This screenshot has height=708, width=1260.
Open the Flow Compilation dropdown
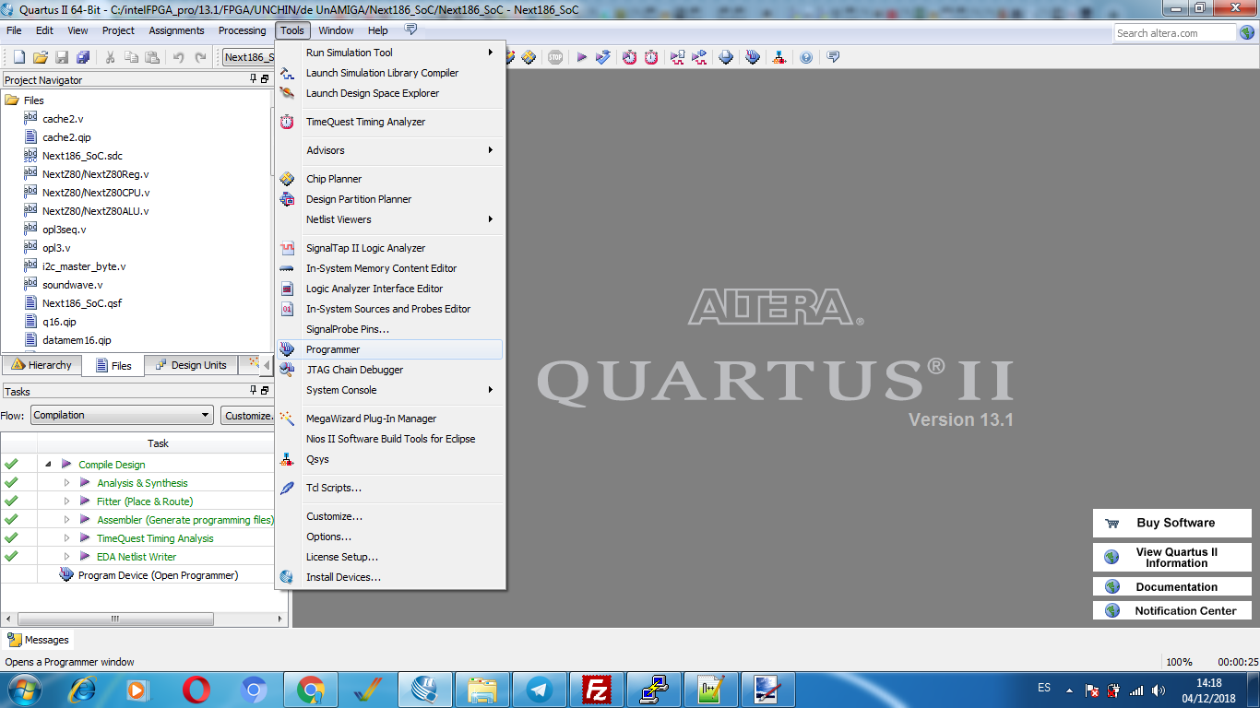(122, 416)
